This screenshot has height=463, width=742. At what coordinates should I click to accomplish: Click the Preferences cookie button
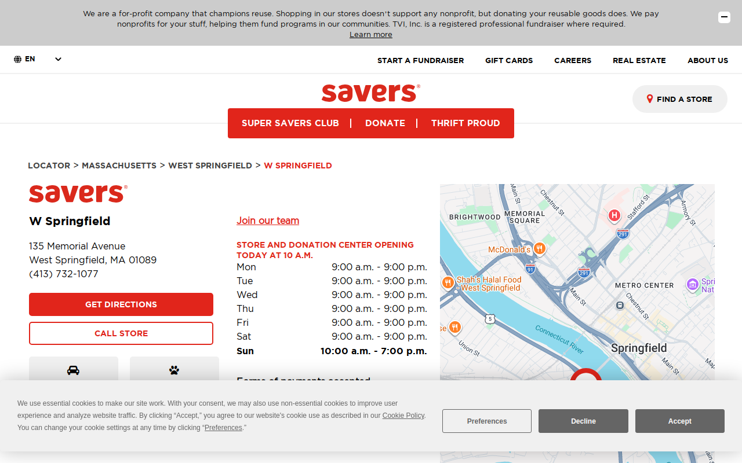(487, 421)
